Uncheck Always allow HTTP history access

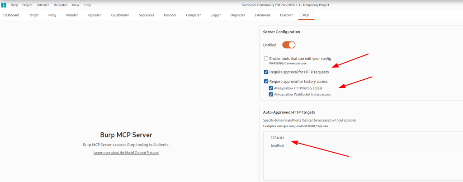click(271, 88)
